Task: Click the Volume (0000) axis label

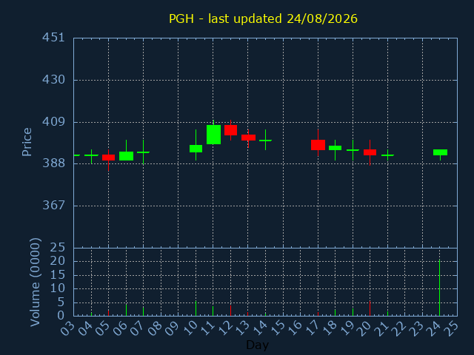Action: [35, 282]
